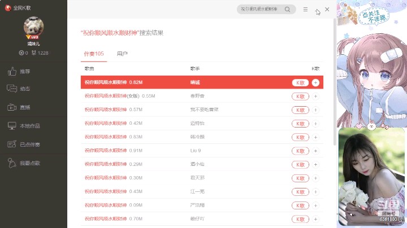This screenshot has width=407, height=228.
Task: Click song title in 0.82M highlighted row
Action: [x=106, y=82]
